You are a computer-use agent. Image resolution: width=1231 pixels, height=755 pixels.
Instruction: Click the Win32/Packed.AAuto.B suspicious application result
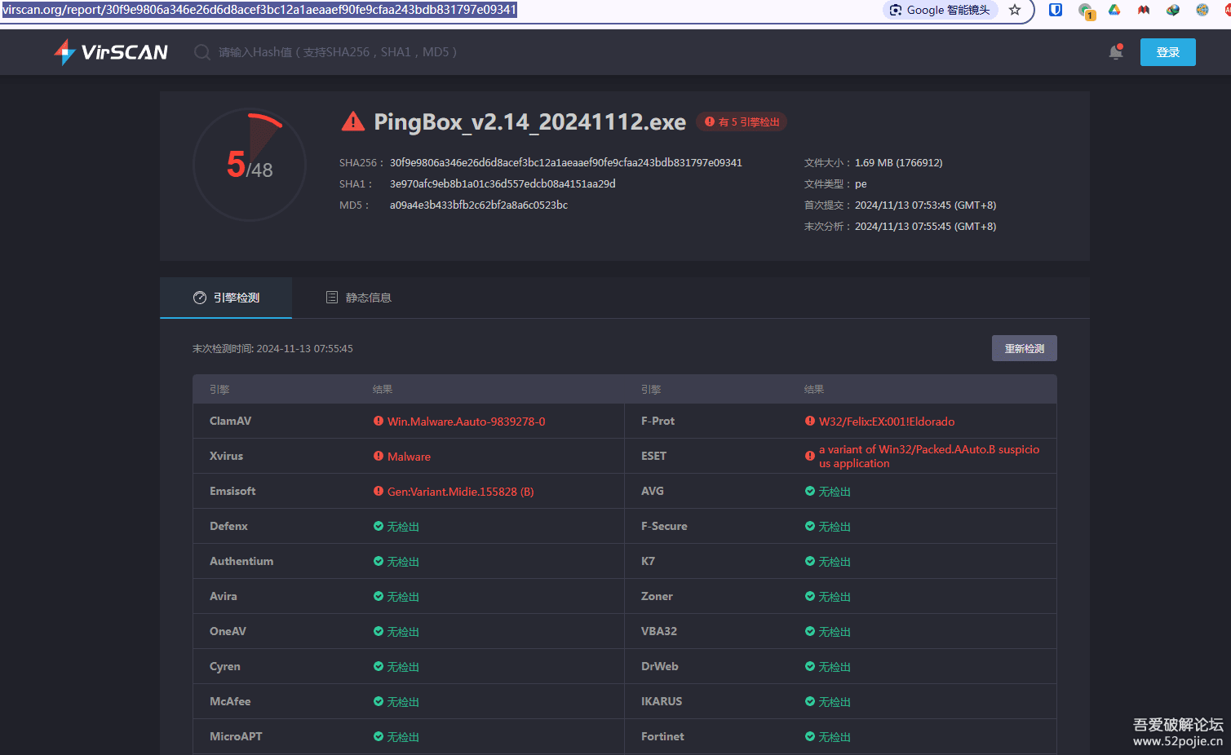[929, 457]
